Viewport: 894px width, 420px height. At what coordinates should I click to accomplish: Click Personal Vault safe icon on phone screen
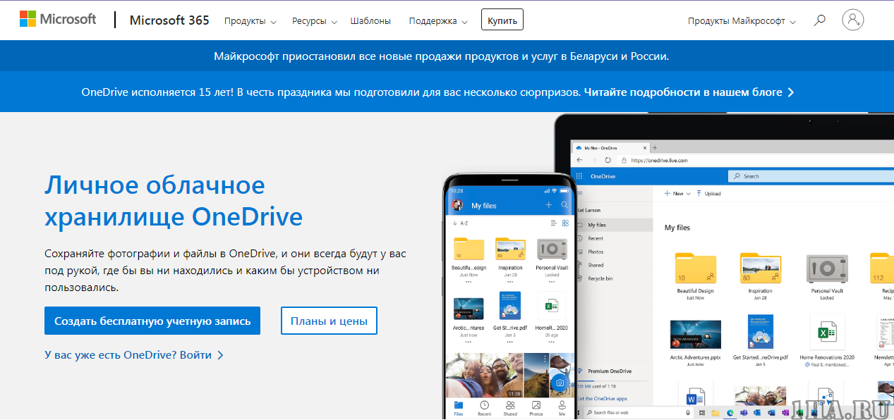tap(551, 250)
